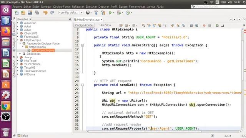Open the config default combo box
Viewport: 246px width, 138px height.
[x=71, y=13]
